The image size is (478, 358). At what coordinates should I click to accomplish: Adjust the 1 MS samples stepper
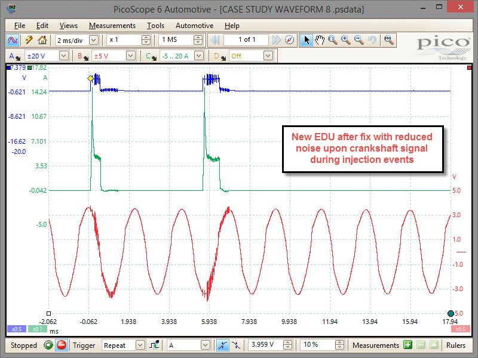pyautogui.click(x=198, y=40)
